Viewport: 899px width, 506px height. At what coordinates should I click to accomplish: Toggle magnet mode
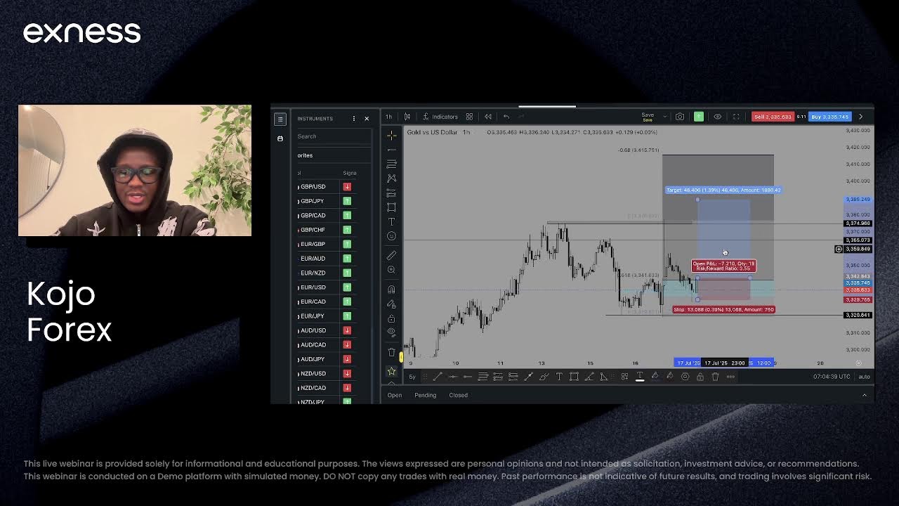391,289
